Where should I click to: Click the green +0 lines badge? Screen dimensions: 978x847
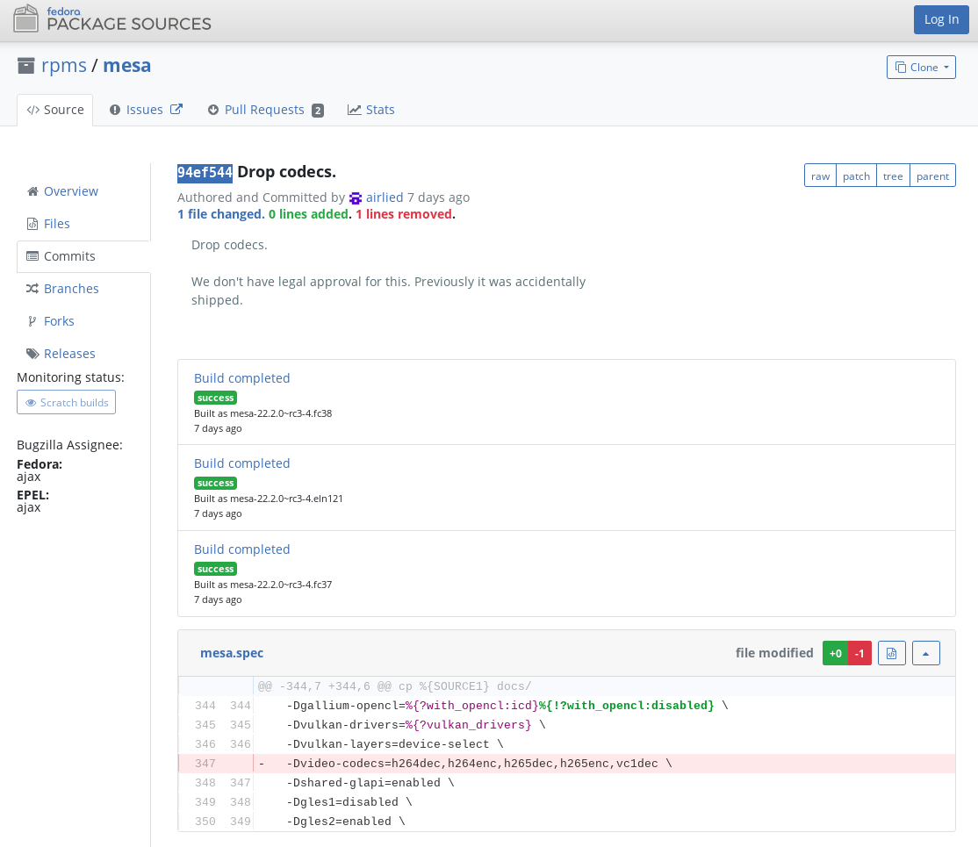click(x=835, y=653)
